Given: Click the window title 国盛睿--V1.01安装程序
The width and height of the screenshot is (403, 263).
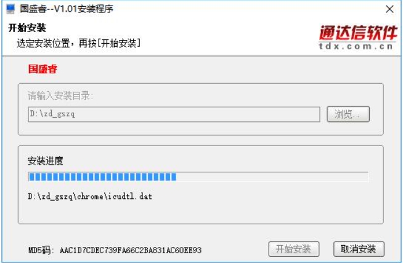Looking at the screenshot, I should 67,9.
